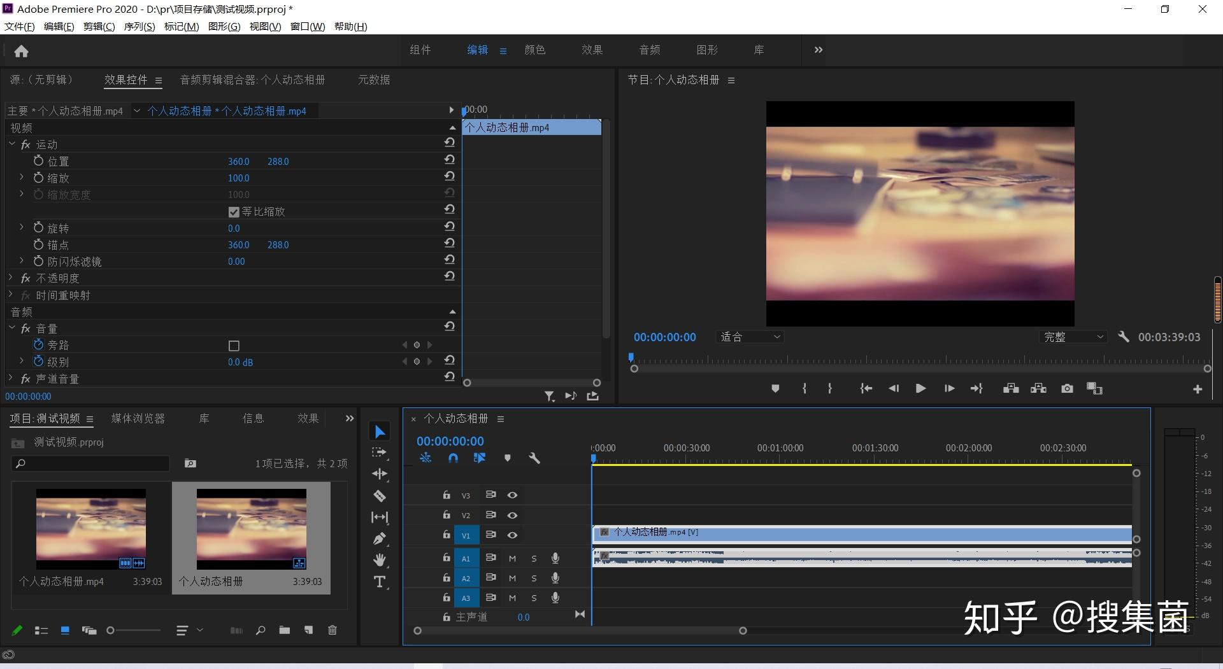Click the Extract button
Image resolution: width=1223 pixels, height=669 pixels.
click(1038, 388)
